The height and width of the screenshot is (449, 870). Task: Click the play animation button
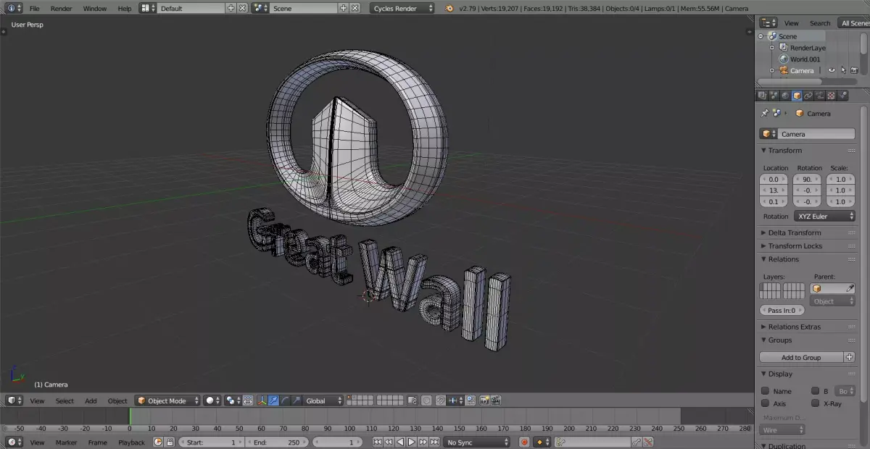411,442
